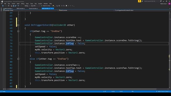Image resolution: width=171 pixels, height=96 pixels.
Task: Click the green Attach to Unity play icon
Action: [42, 6]
